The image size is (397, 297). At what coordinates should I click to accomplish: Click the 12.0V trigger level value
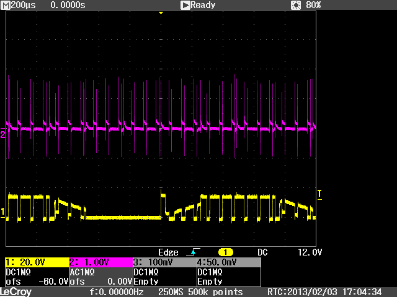[310, 252]
